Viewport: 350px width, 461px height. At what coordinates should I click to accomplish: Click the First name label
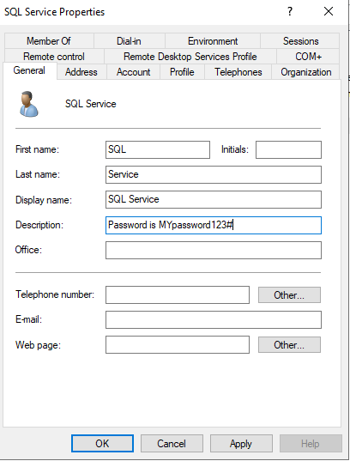[x=38, y=149]
